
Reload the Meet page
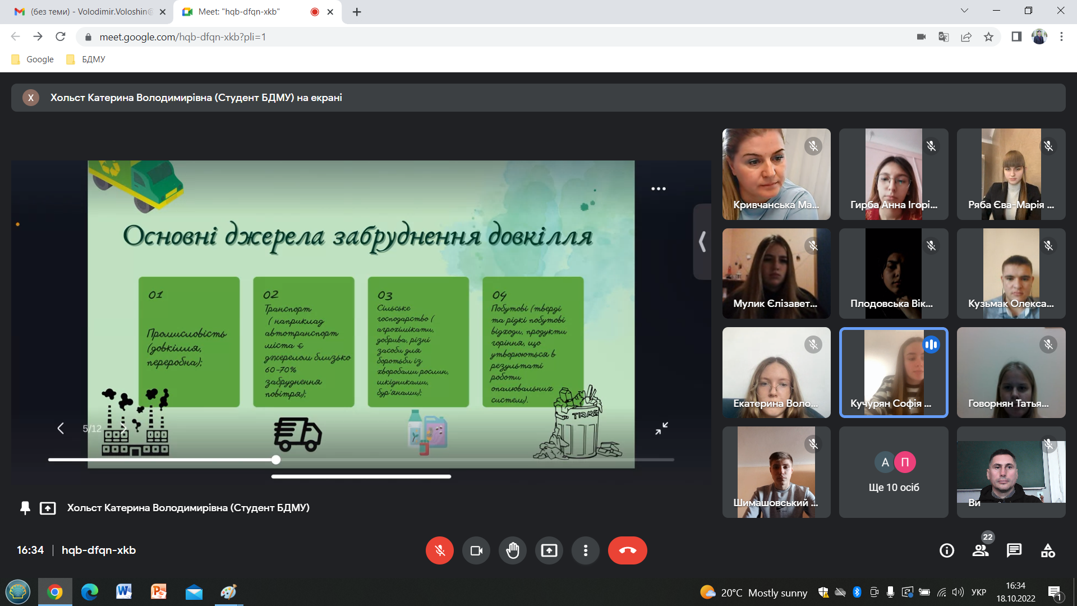[61, 36]
